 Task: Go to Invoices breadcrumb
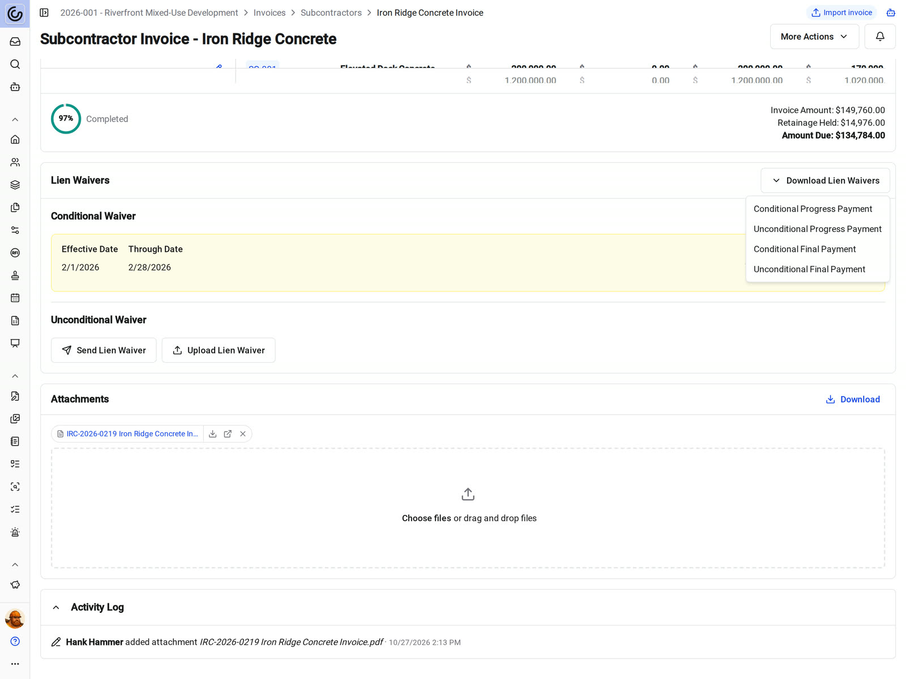pyautogui.click(x=270, y=12)
